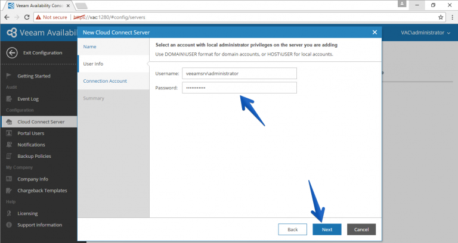Click the Notifications bell icon
This screenshot has width=458, height=243.
tap(9, 144)
